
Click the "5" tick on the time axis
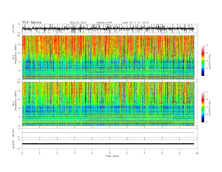(110, 153)
